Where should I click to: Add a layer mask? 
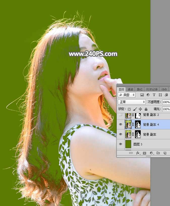pyautogui.click(x=145, y=153)
